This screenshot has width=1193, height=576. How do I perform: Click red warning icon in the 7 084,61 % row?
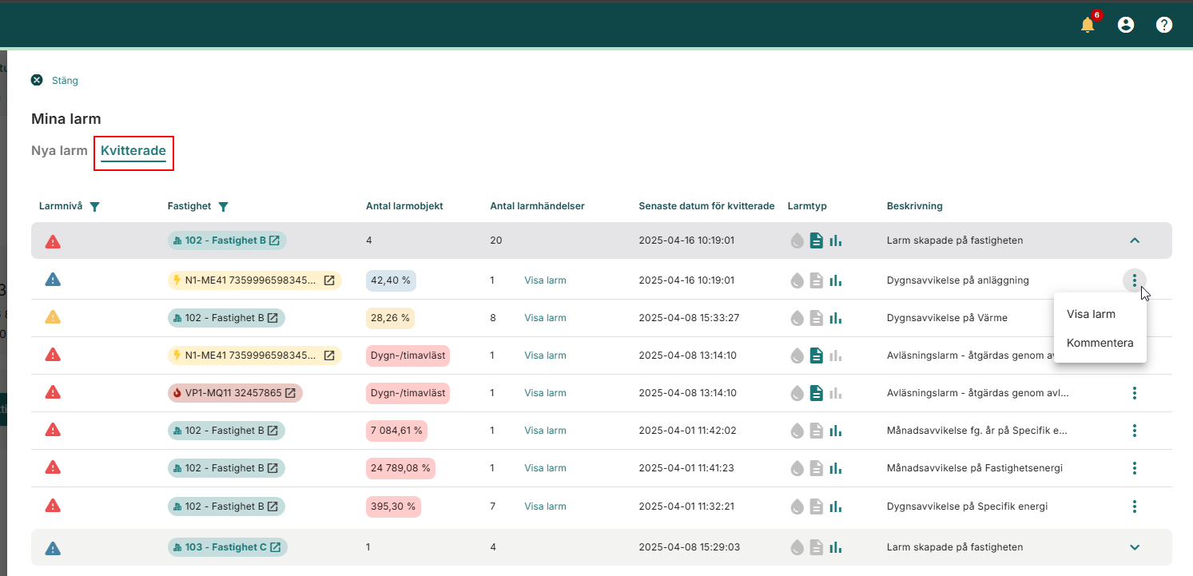53,430
